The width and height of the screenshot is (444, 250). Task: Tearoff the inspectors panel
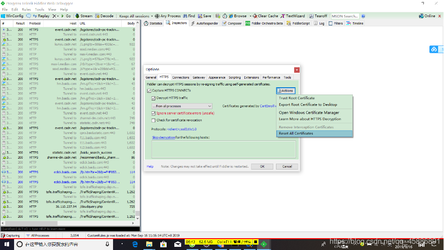[x=318, y=16]
